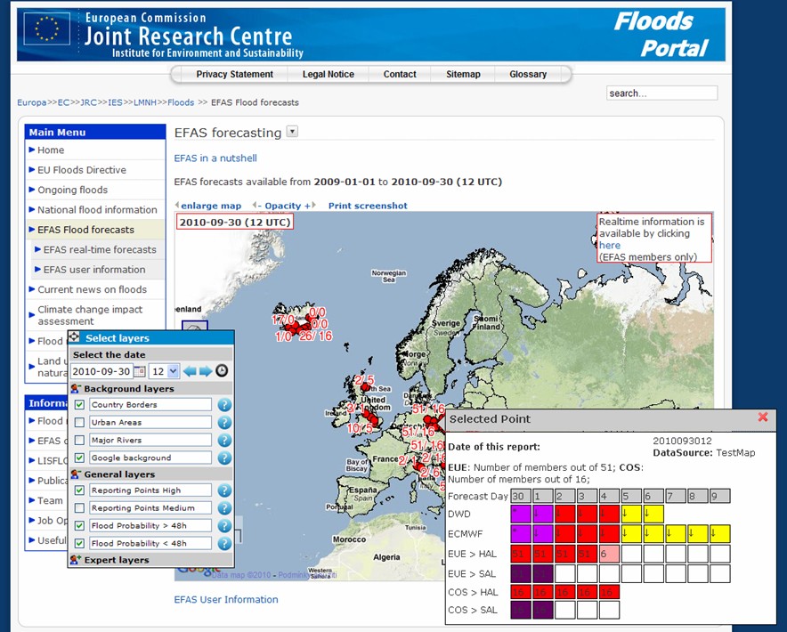Select EU Floods Directive in Main Menu
Image resolution: width=787 pixels, height=632 pixels.
82,170
